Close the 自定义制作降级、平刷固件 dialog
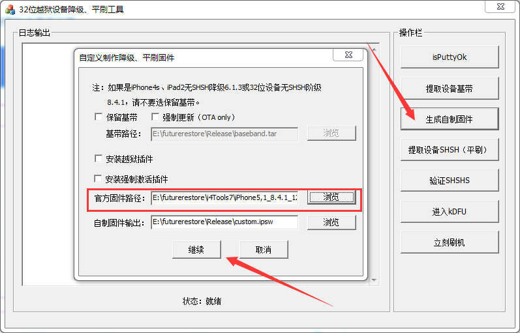The image size is (520, 333). (x=348, y=55)
